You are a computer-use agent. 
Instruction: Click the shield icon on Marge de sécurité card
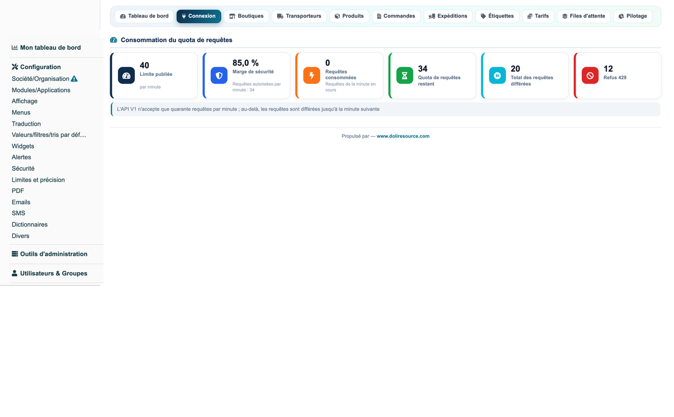point(219,75)
